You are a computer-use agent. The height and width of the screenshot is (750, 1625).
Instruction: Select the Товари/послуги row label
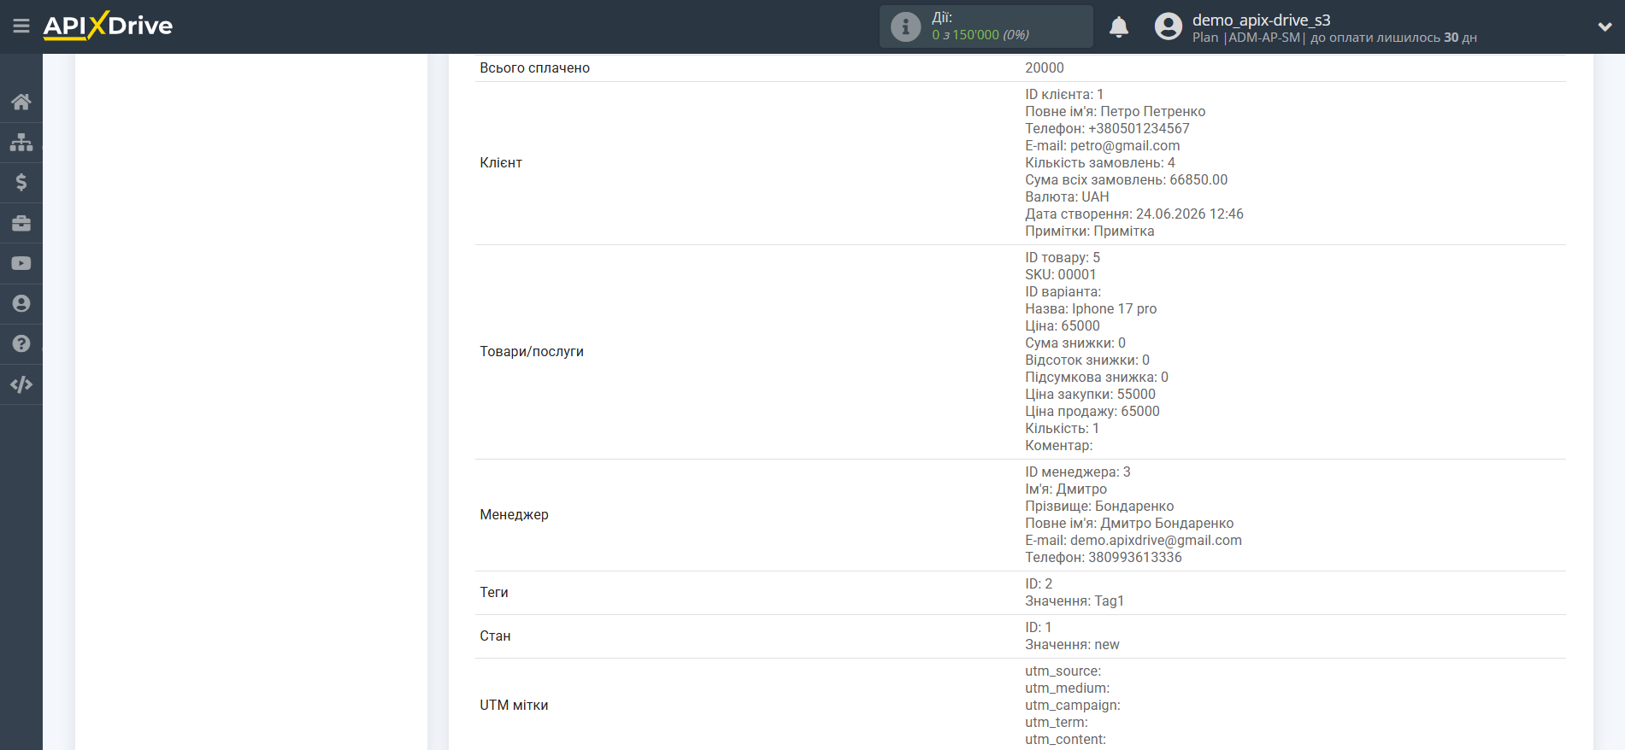pos(532,351)
